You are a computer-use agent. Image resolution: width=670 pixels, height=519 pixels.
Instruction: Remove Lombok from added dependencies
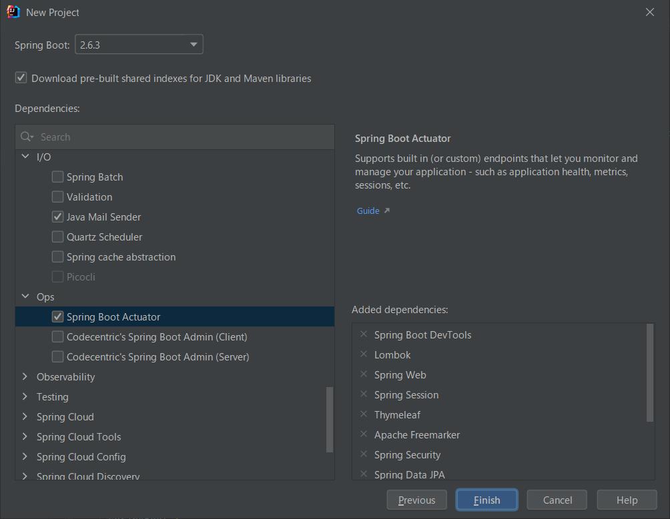(x=364, y=354)
